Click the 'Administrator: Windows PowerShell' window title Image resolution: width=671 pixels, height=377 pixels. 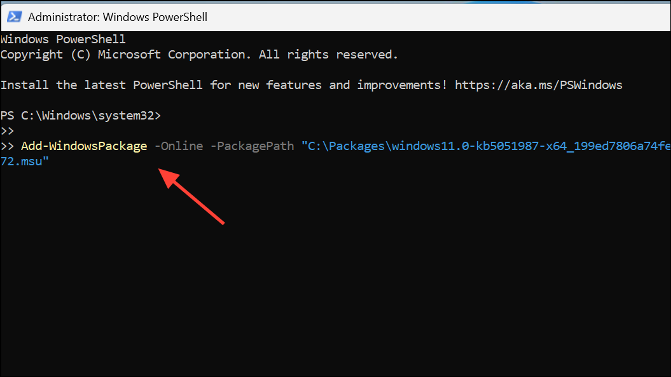pyautogui.click(x=118, y=17)
